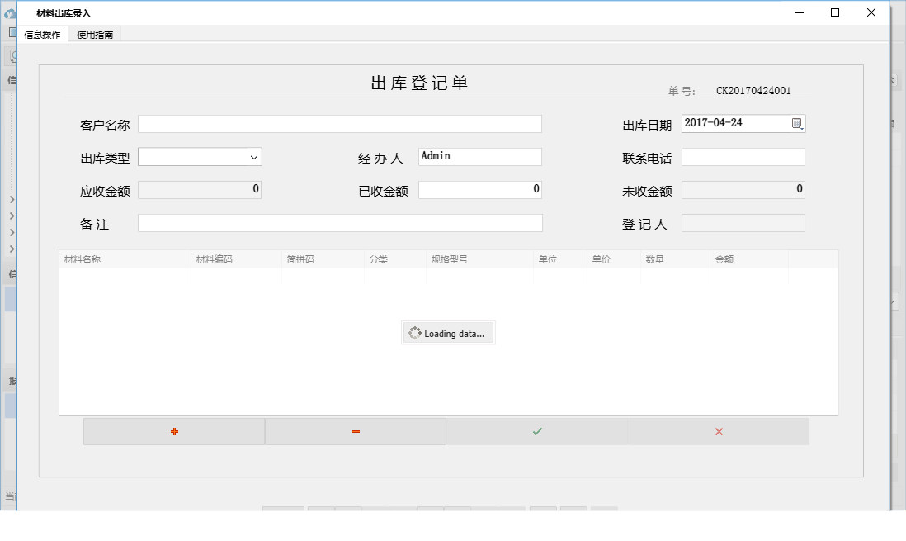This screenshot has height=541, width=906.
Task: Remove a material row using minus icon
Action: tap(355, 431)
